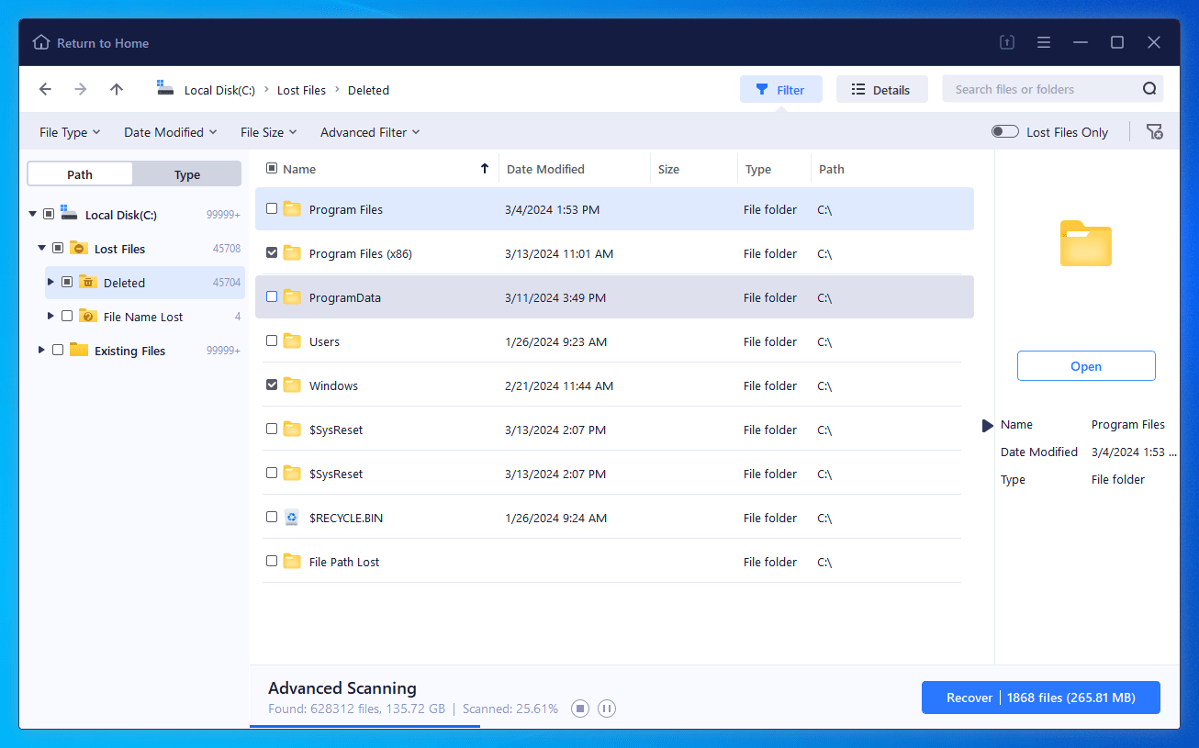Open the File Type dropdown
1199x748 pixels.
(70, 132)
